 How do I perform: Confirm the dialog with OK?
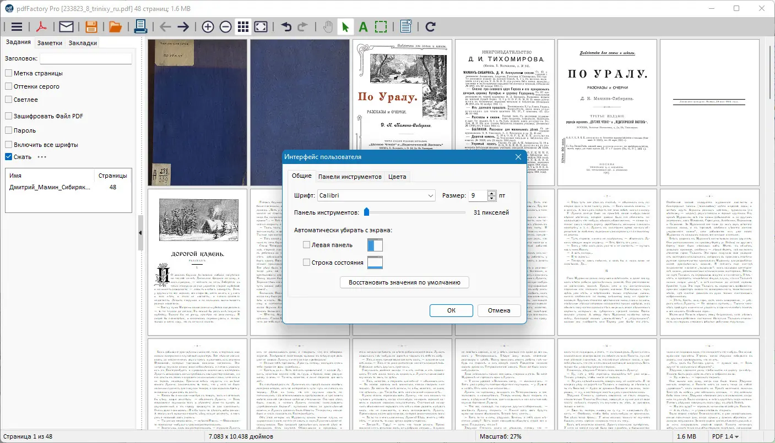point(451,310)
